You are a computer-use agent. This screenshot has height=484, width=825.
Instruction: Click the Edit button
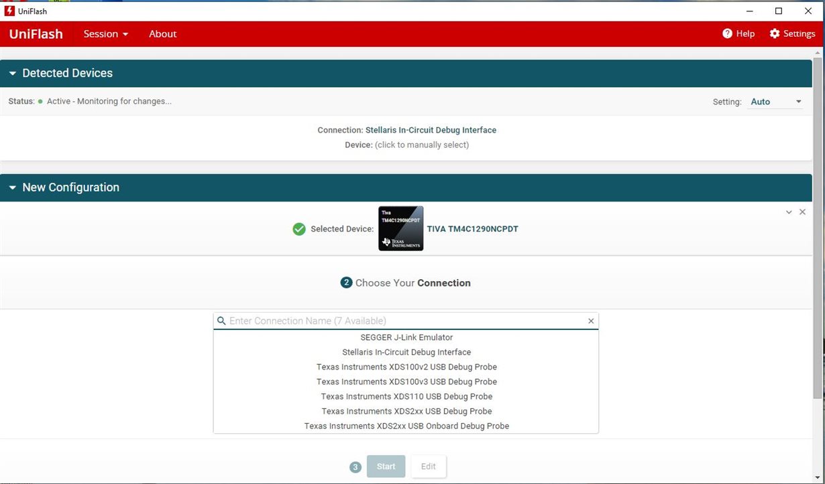point(428,467)
